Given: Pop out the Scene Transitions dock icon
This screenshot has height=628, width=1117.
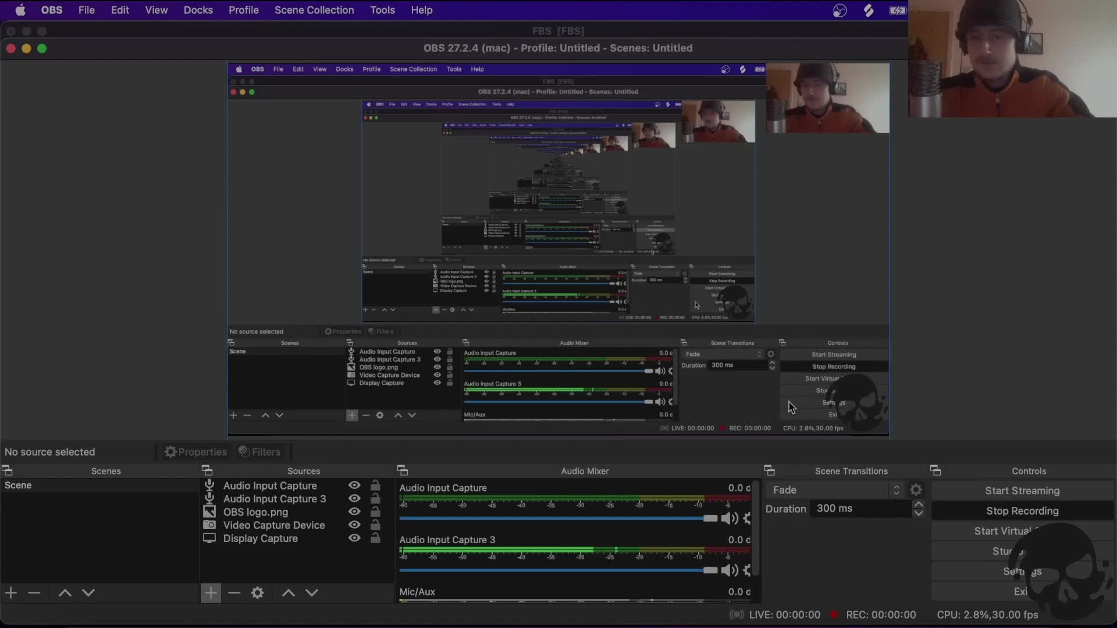Looking at the screenshot, I should coord(769,470).
